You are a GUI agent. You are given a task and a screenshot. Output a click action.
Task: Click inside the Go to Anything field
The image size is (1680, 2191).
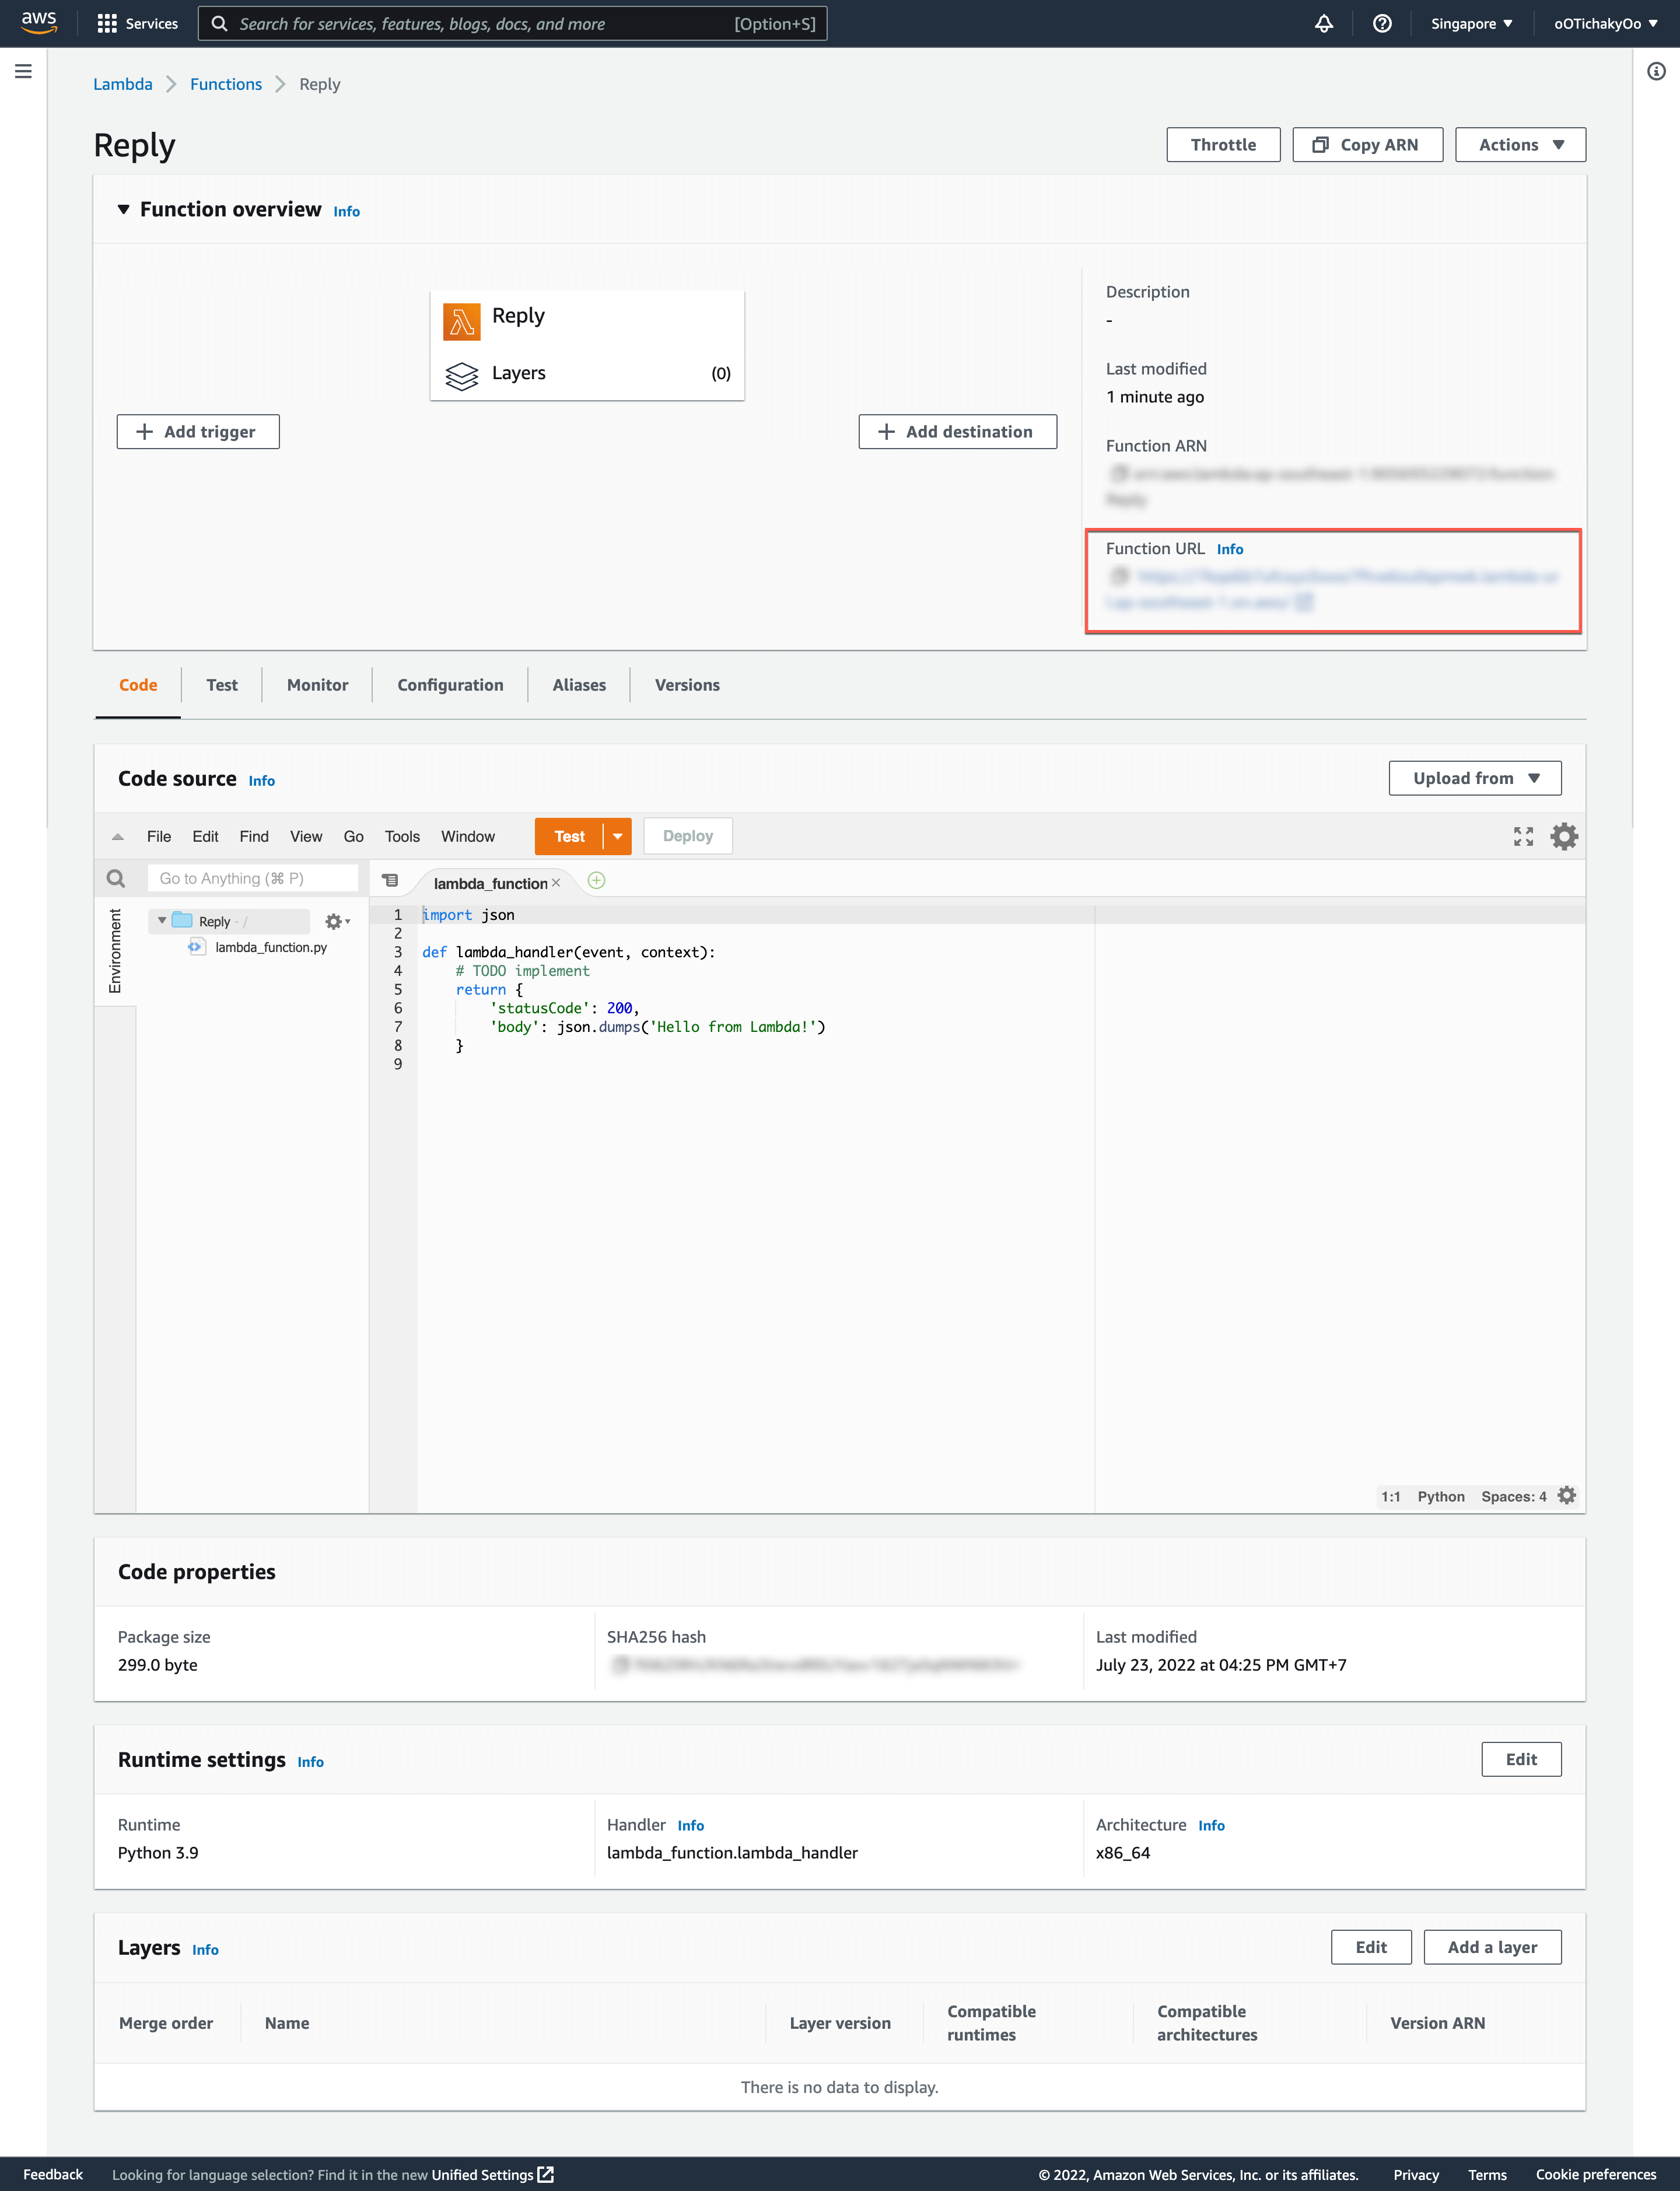coord(252,877)
